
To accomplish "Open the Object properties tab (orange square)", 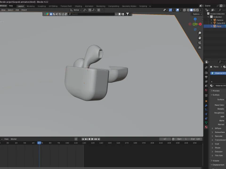I will click(x=206, y=101).
